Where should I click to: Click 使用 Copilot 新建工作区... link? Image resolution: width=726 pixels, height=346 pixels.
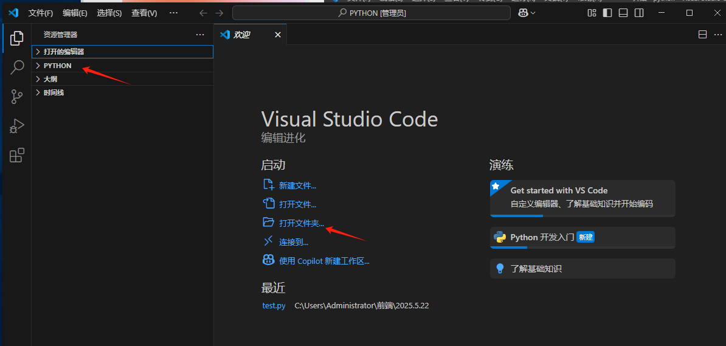pos(325,261)
